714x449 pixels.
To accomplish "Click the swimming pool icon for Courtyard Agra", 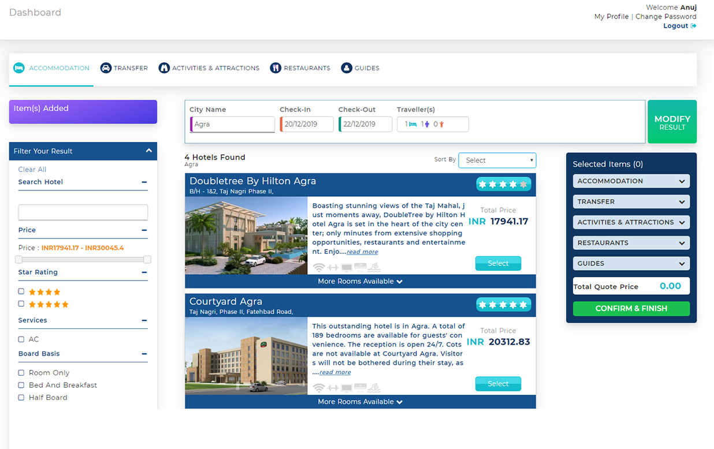I will [374, 388].
